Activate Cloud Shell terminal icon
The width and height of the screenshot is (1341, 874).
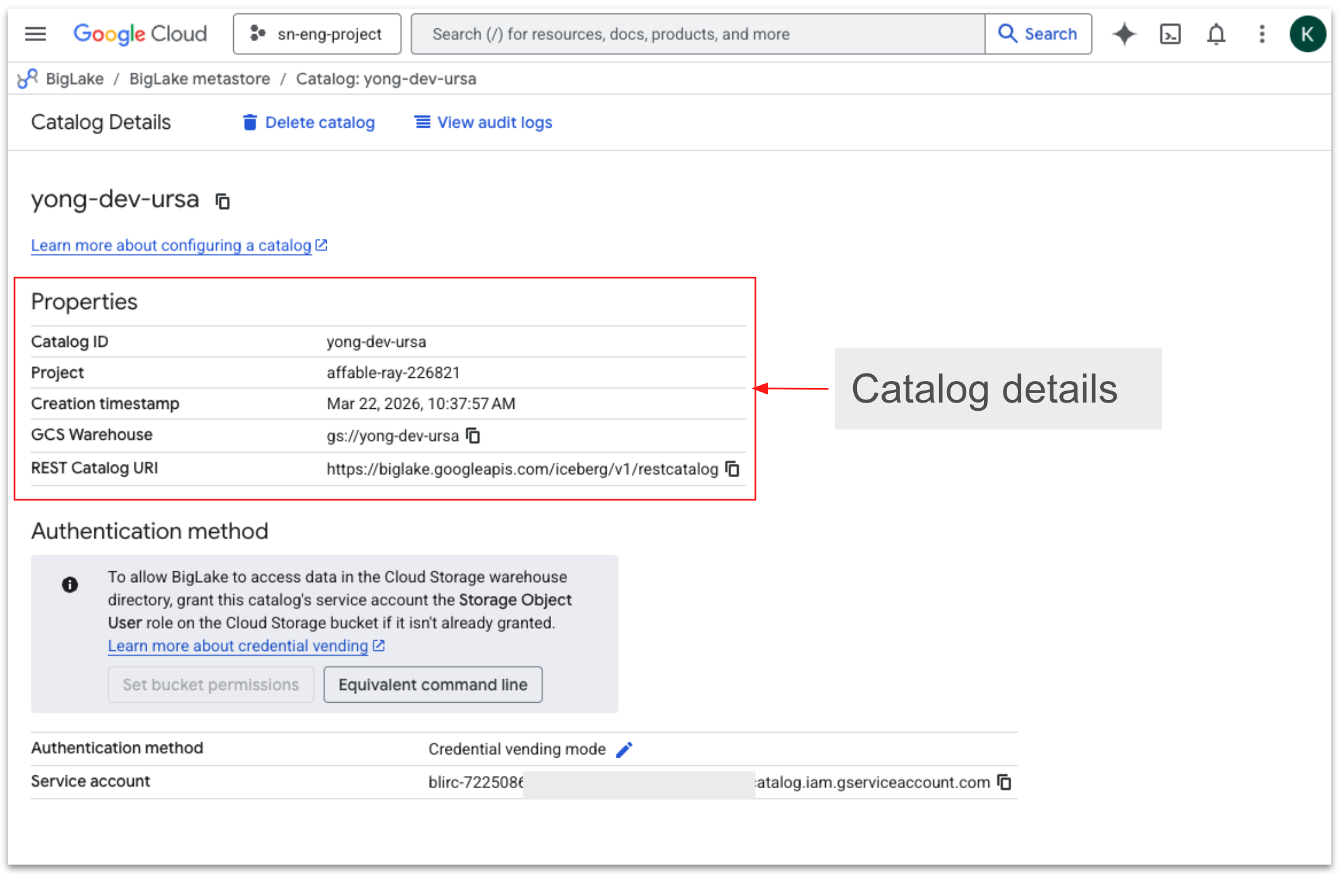coord(1170,33)
